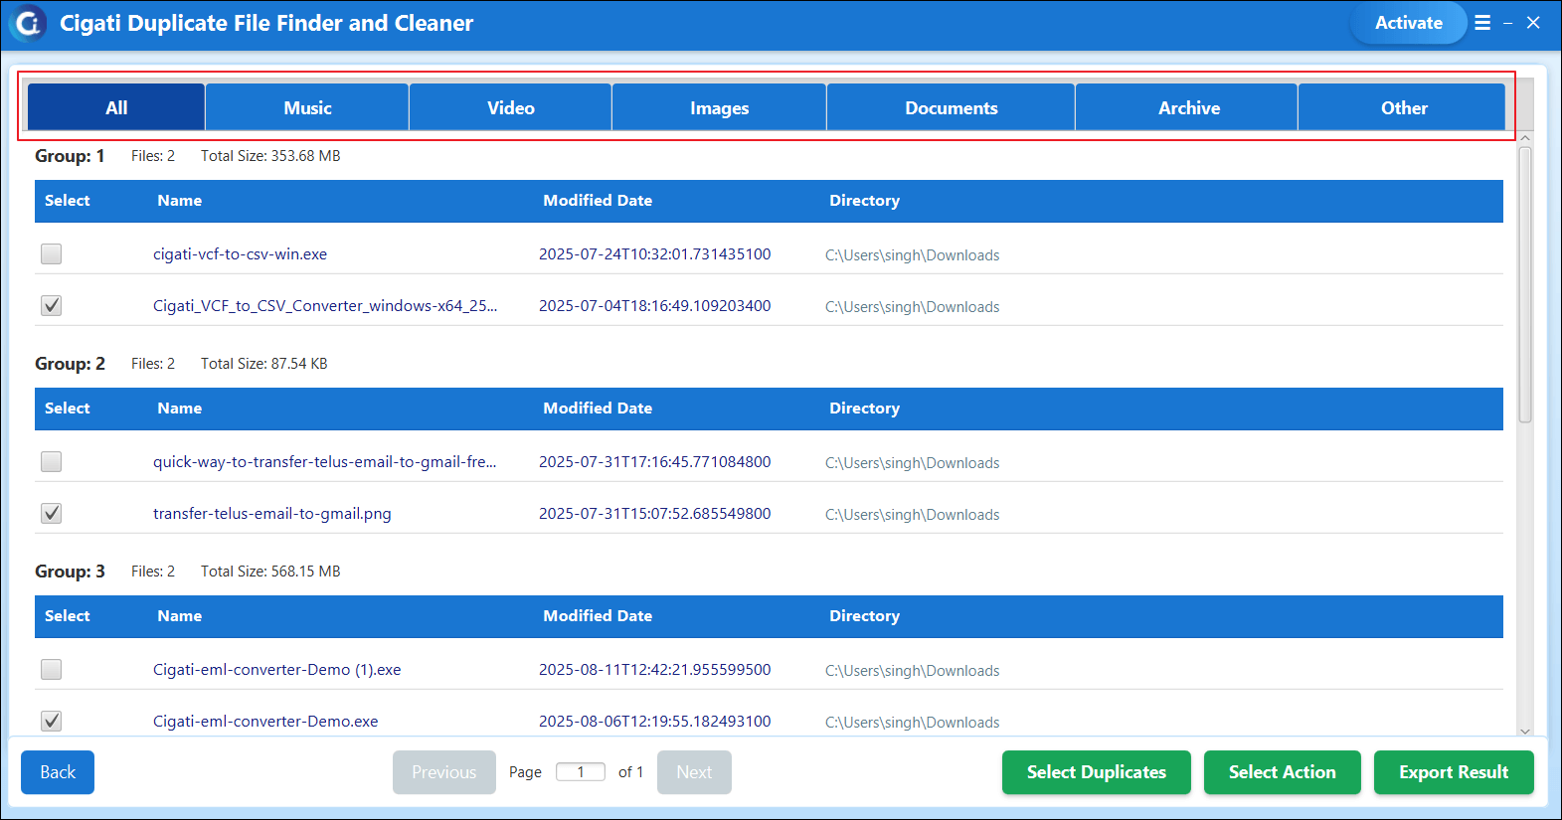Click the scrollbar up arrow
The width and height of the screenshot is (1562, 820).
(x=1525, y=138)
